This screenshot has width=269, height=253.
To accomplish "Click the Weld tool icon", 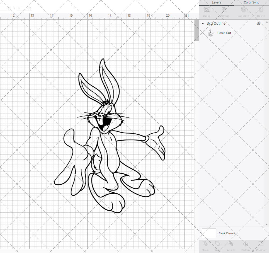I will tap(217, 244).
